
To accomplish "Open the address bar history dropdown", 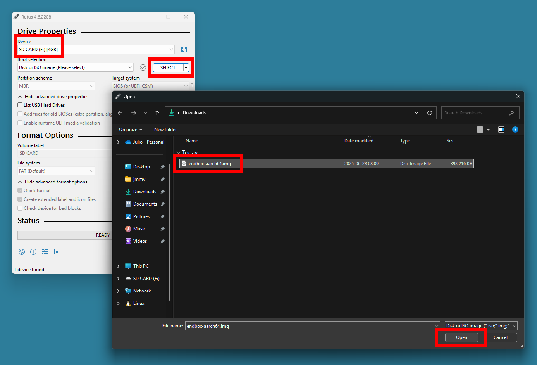I will (x=417, y=113).
